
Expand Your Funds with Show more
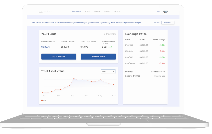(111, 34)
